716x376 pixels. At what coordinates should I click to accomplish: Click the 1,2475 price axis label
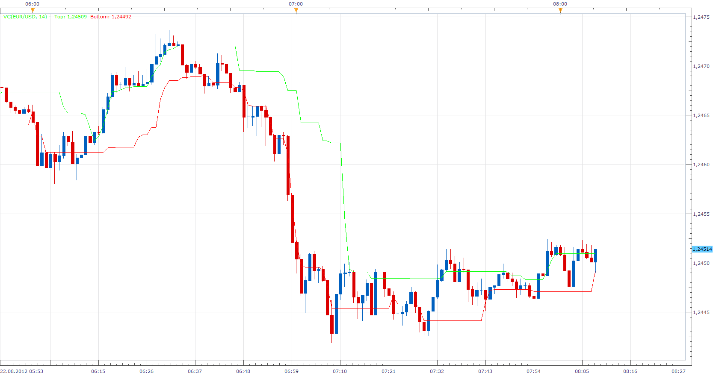coord(701,17)
